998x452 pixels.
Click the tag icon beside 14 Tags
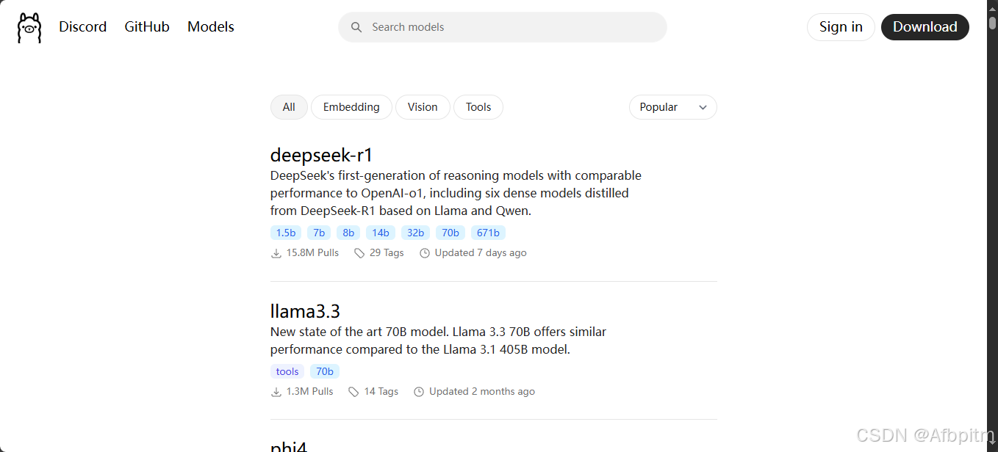[x=353, y=391]
